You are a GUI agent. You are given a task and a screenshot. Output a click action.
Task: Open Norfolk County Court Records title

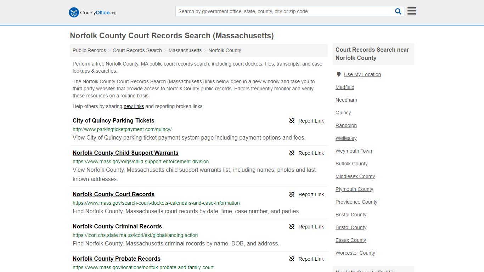point(113,194)
